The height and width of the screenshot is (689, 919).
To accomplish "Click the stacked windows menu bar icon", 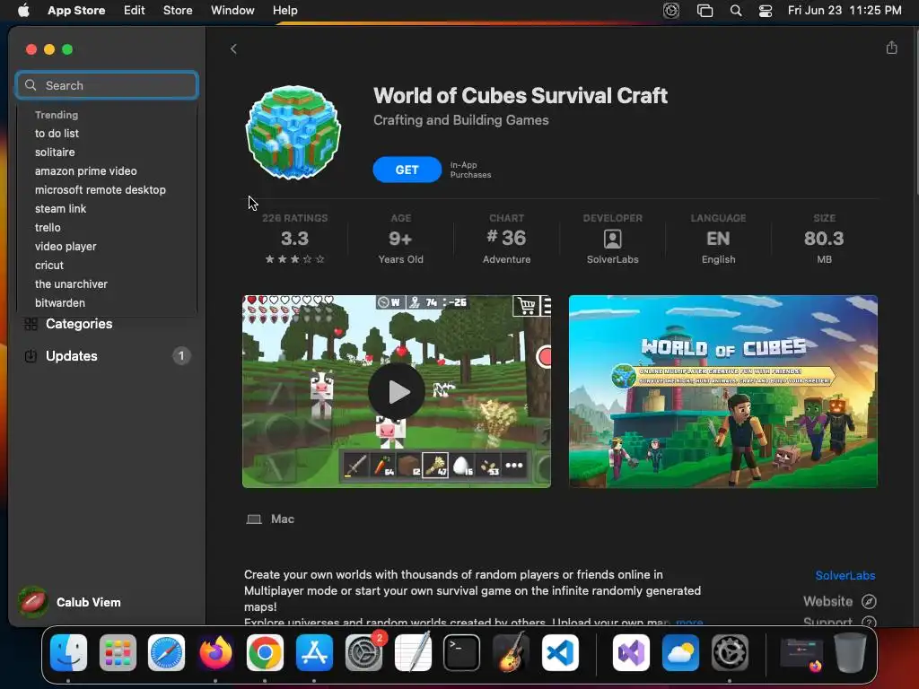I will point(705,11).
